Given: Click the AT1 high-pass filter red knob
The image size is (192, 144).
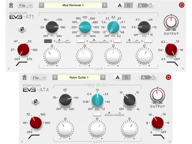Looking at the screenshot, I should point(23,50).
